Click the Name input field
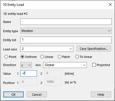Screen dimensions: 115x101 click(66, 22)
